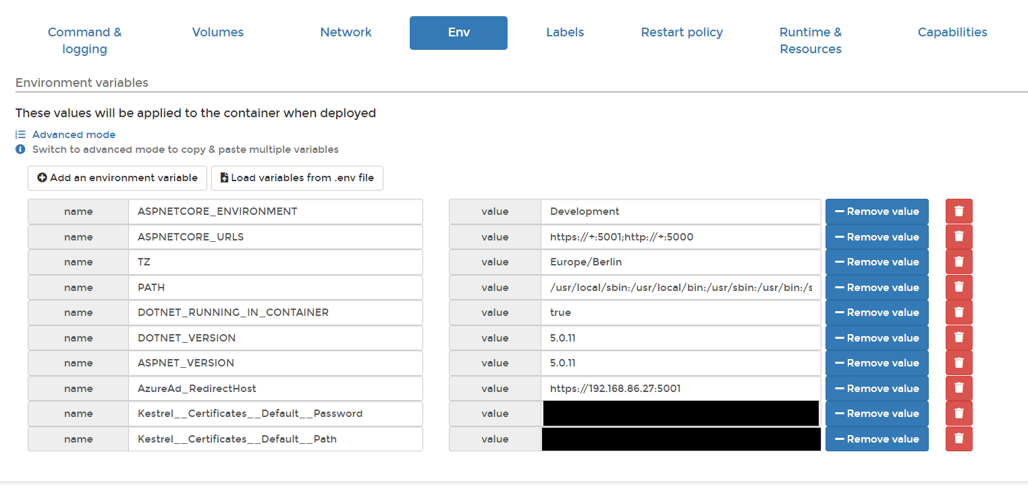Click the list icon beside Advanced mode
The height and width of the screenshot is (485, 1028).
coord(19,134)
